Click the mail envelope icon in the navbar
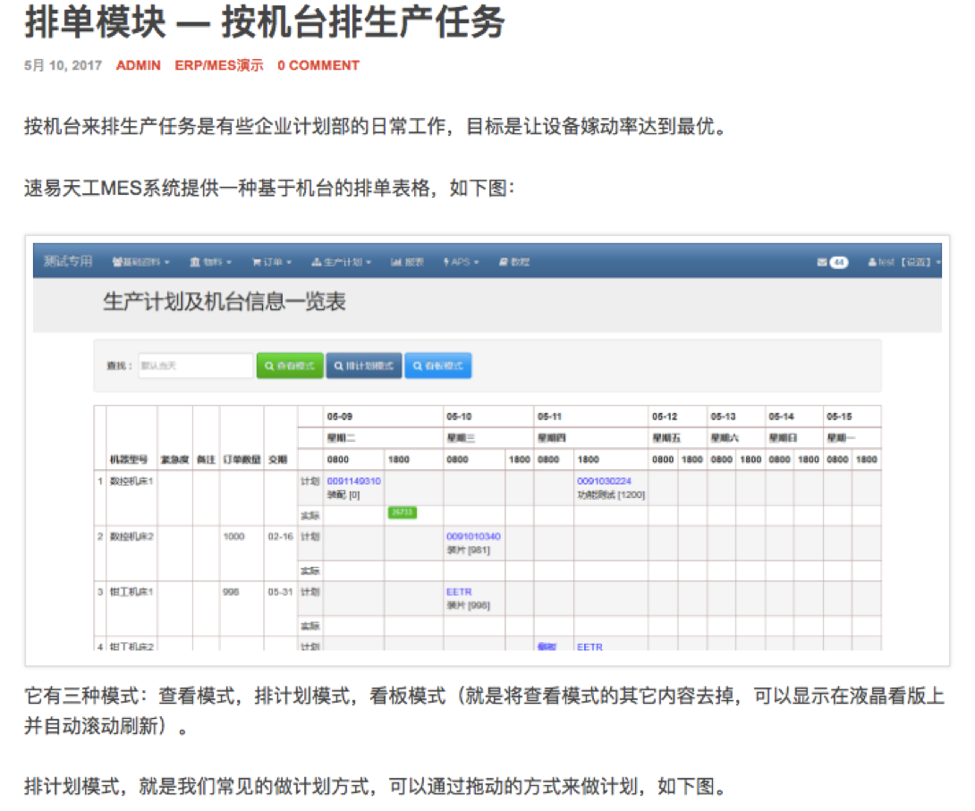This screenshot has width=975, height=811. click(x=821, y=262)
